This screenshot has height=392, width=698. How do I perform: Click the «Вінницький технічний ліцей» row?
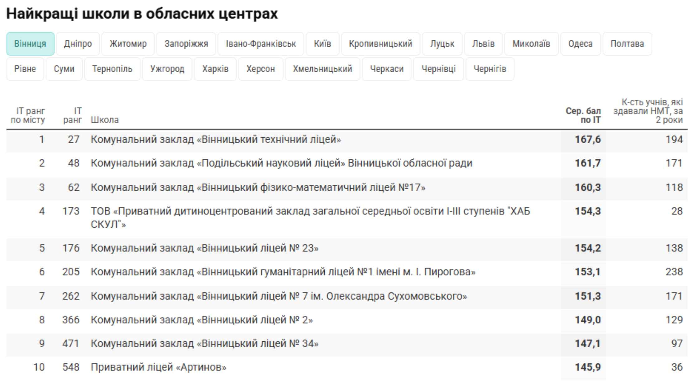(x=216, y=140)
